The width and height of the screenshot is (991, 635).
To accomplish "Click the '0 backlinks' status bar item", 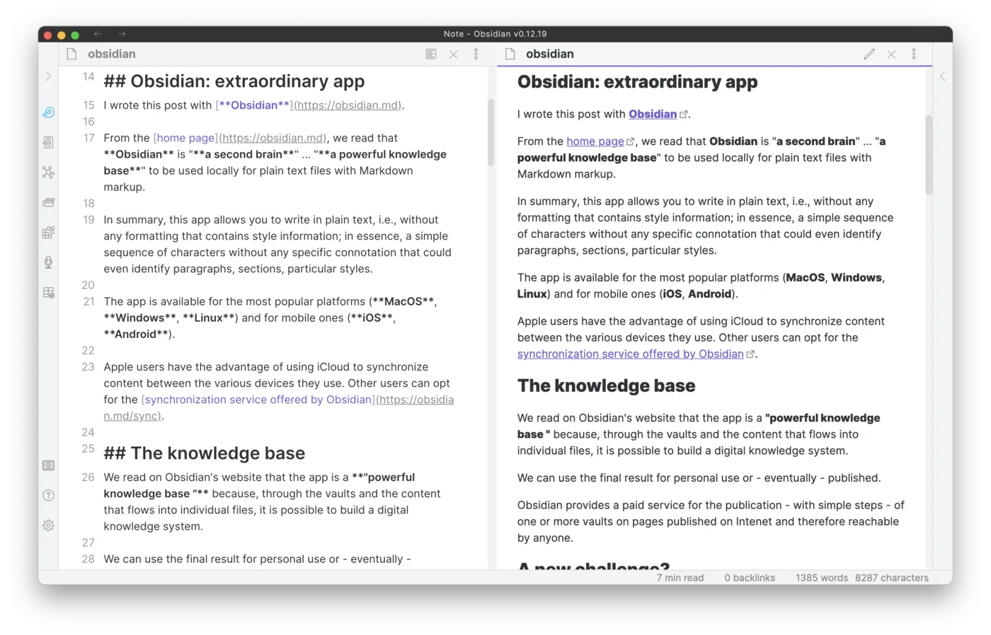I will click(x=749, y=578).
